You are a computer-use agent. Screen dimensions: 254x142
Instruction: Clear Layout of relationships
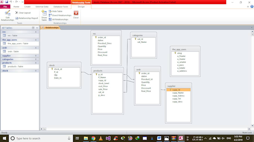tap(23, 13)
